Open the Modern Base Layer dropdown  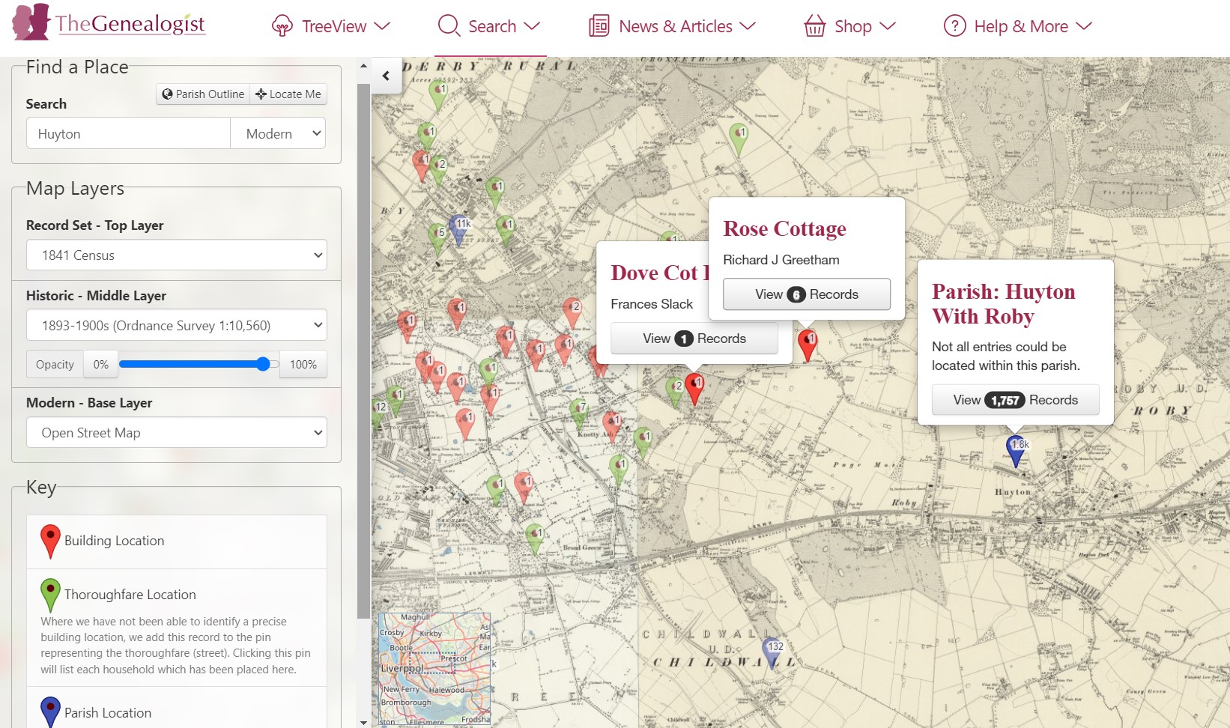tap(176, 432)
